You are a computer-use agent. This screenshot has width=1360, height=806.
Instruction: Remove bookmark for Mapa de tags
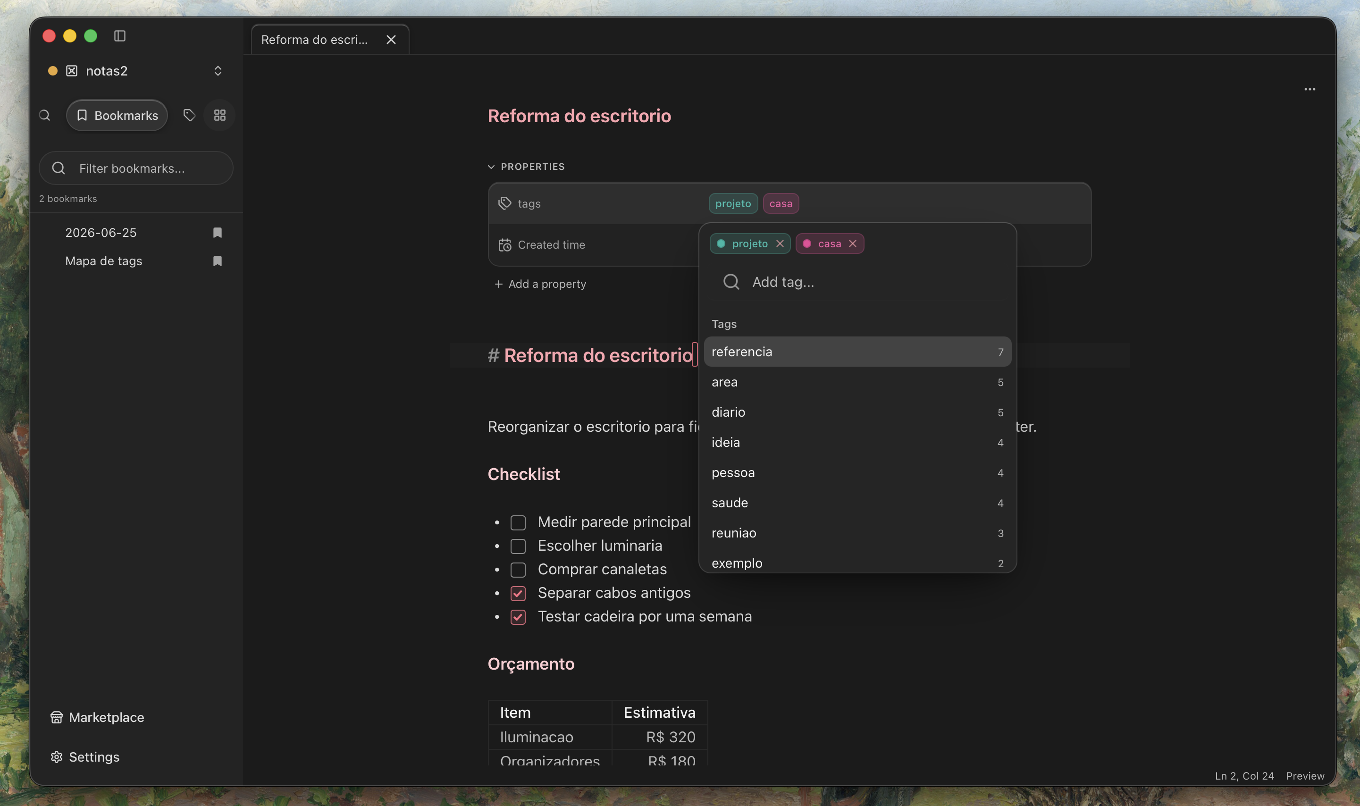pyautogui.click(x=217, y=260)
